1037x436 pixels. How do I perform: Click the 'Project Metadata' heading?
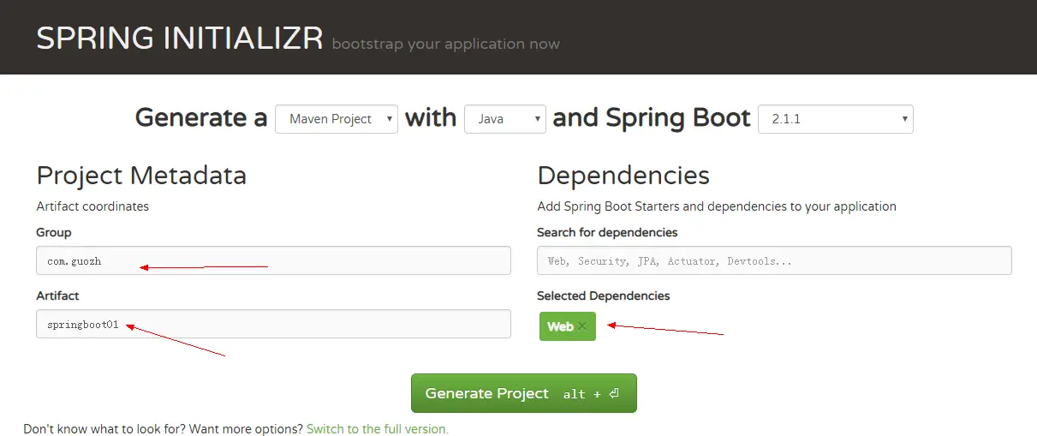pyautogui.click(x=141, y=176)
